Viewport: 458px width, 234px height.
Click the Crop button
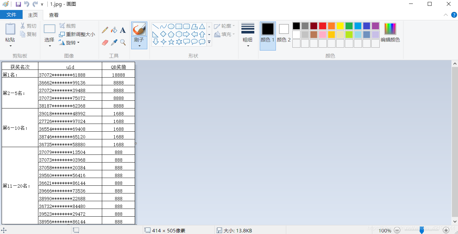point(68,26)
